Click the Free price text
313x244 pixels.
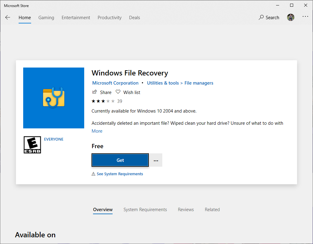pyautogui.click(x=97, y=146)
